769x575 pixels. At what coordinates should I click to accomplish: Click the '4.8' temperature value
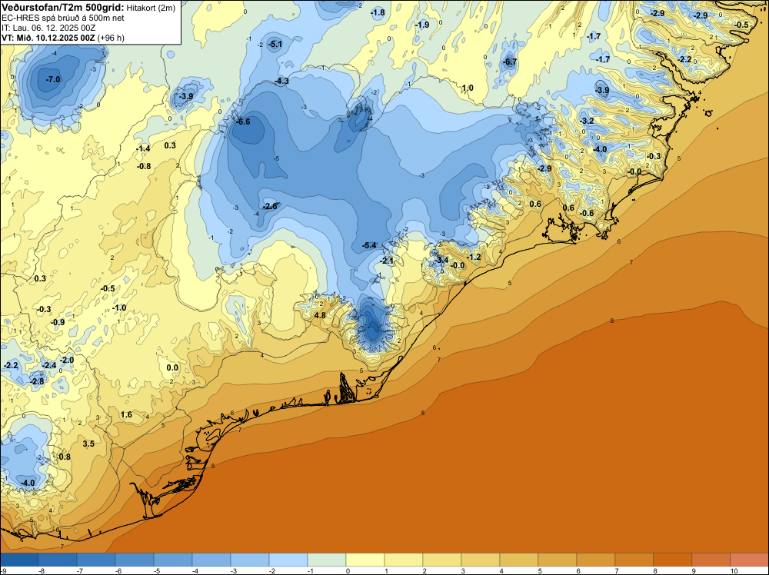[x=320, y=315]
